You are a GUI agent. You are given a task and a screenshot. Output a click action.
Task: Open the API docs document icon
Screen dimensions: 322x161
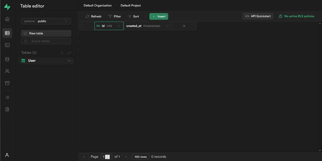[x=7, y=109]
